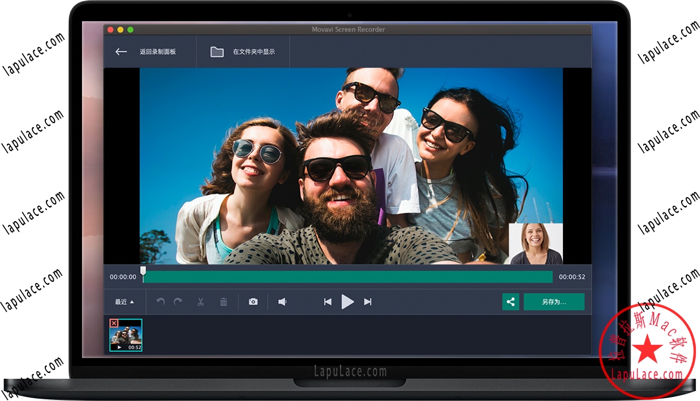Click the 另存为... save button
The height and width of the screenshot is (401, 700).
[554, 301]
